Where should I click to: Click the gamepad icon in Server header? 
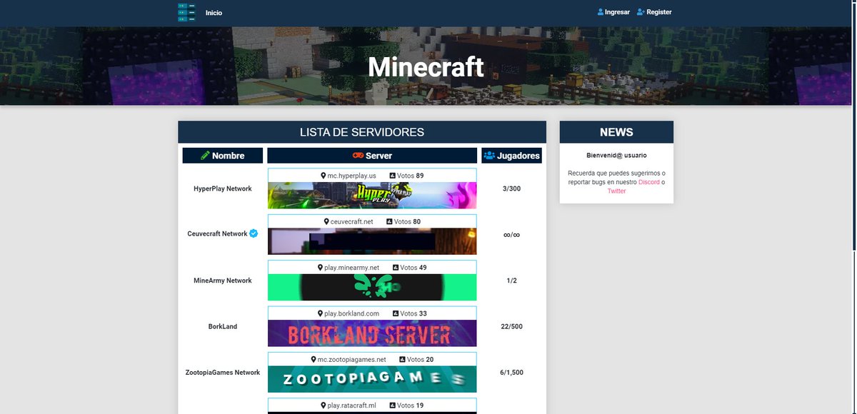point(358,156)
